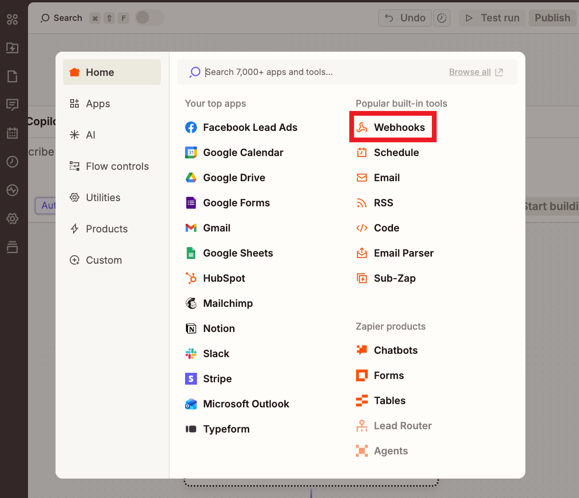Select the Sub-Zap tool
The image size is (579, 498).
(385, 278)
